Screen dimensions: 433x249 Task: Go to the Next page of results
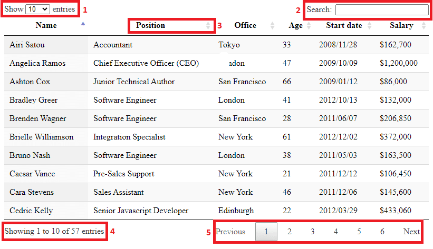click(x=411, y=232)
